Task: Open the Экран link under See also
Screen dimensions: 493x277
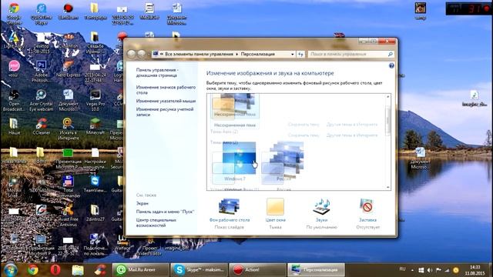Action: (x=142, y=203)
